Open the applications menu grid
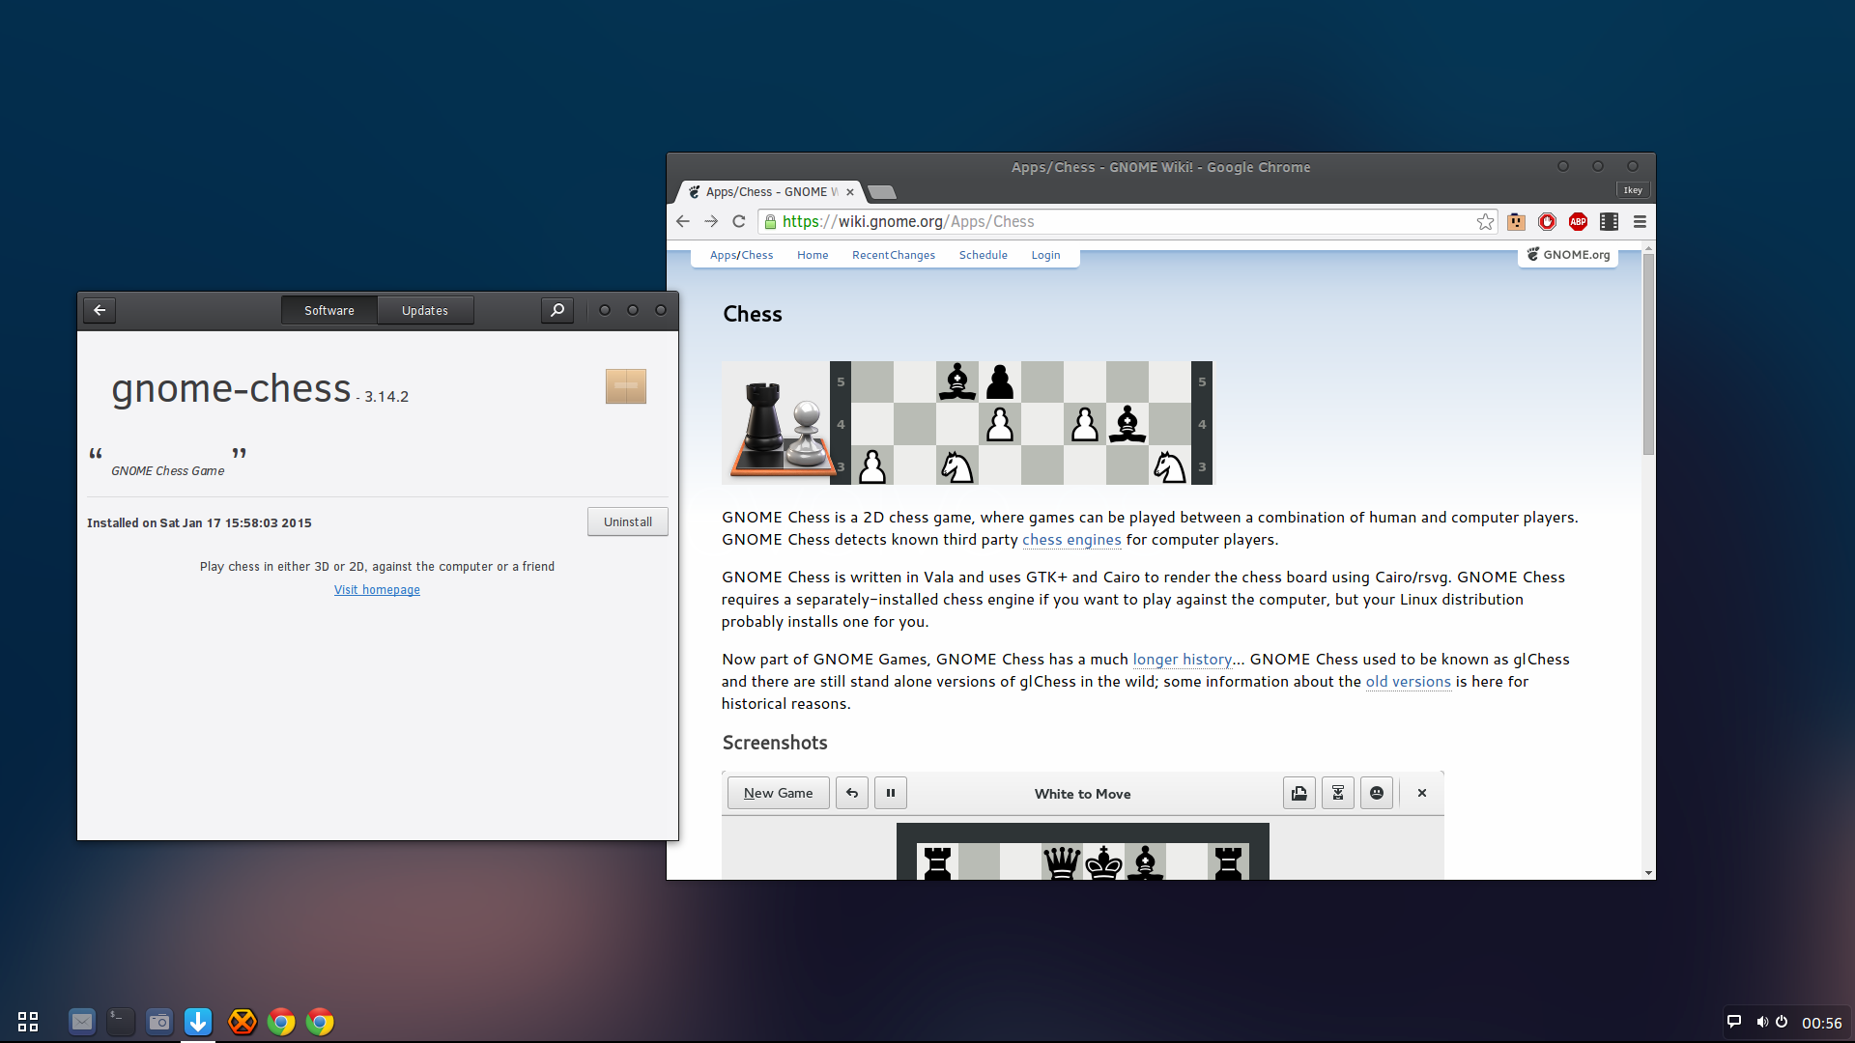1855x1043 pixels. (28, 1021)
